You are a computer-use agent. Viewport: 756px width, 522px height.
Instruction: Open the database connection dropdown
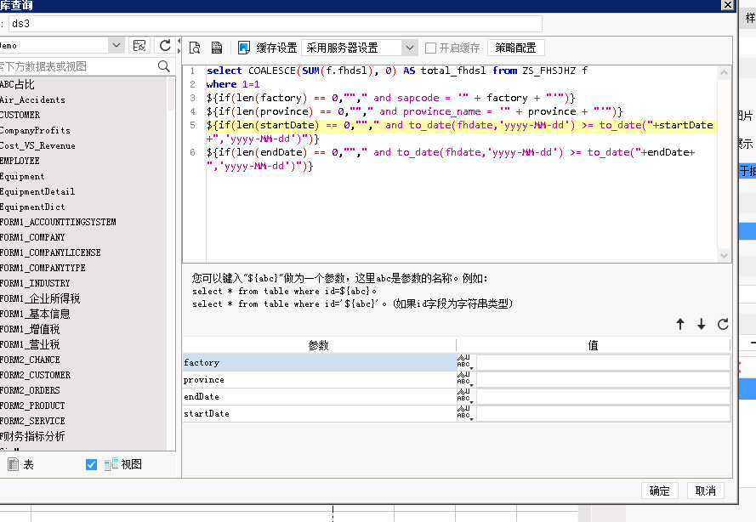pyautogui.click(x=117, y=45)
